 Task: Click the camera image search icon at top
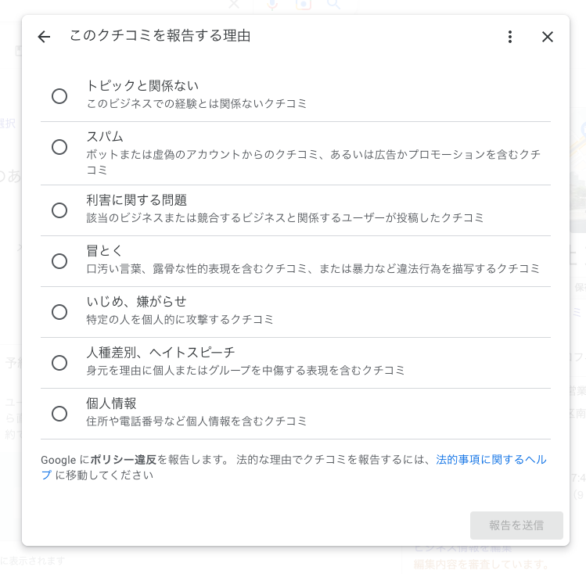pos(303,4)
